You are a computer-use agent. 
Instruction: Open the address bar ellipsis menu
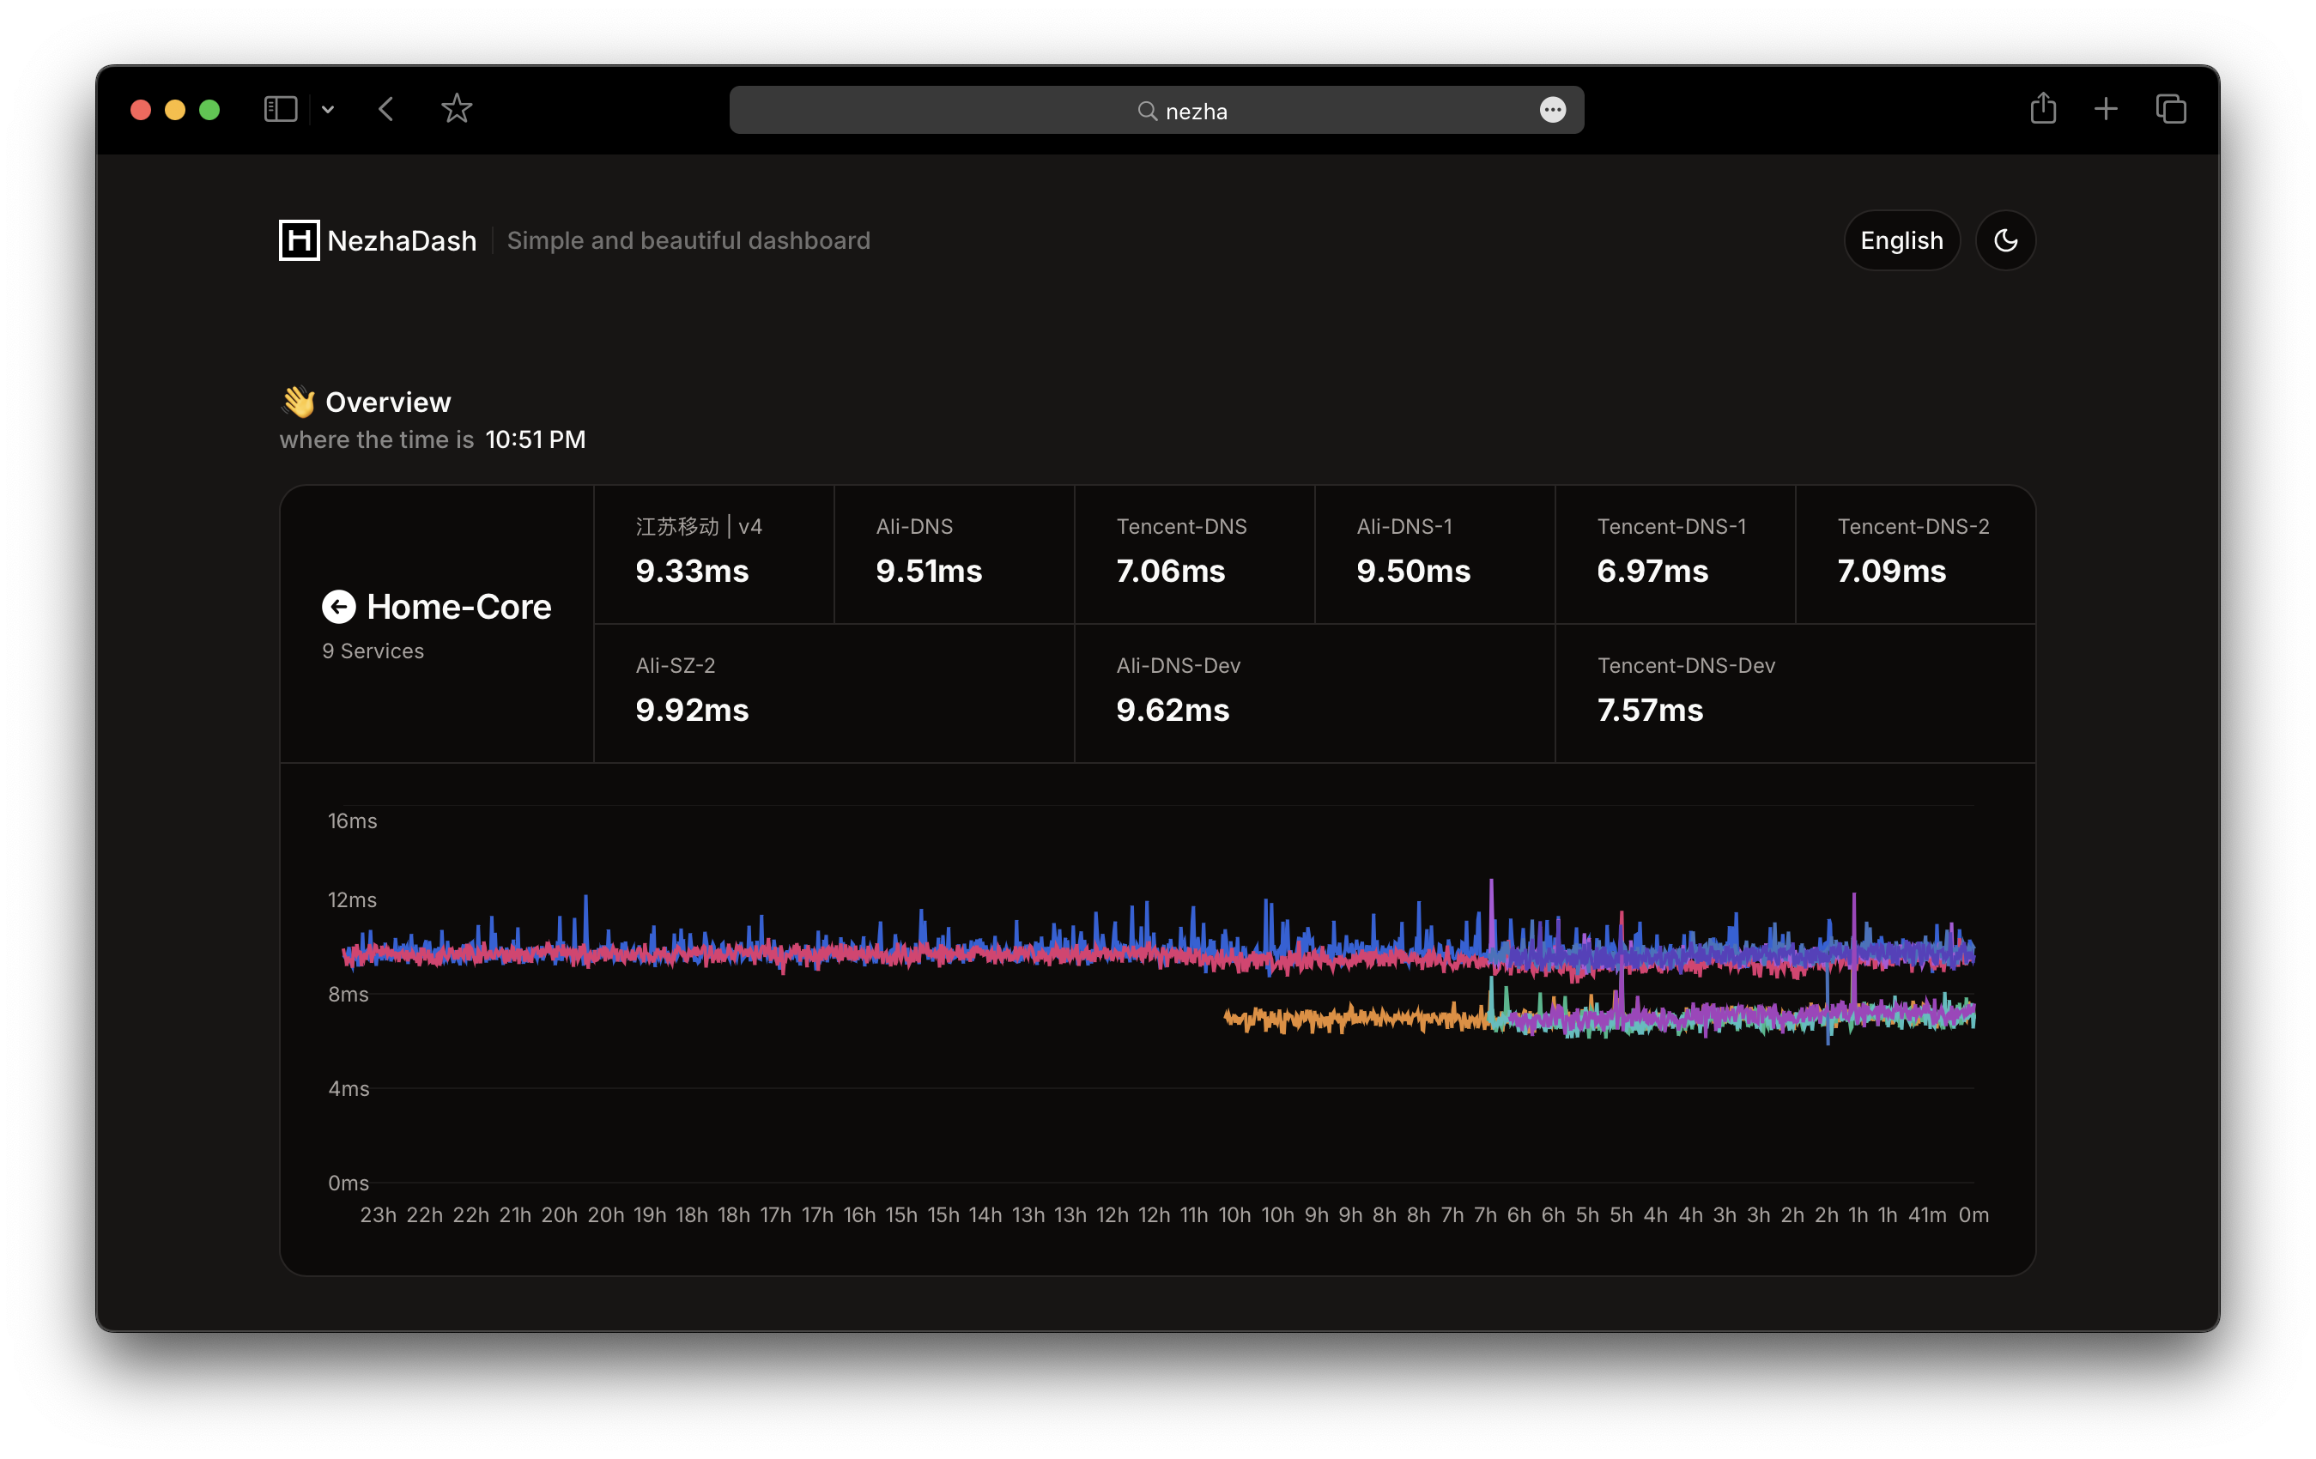click(1552, 111)
